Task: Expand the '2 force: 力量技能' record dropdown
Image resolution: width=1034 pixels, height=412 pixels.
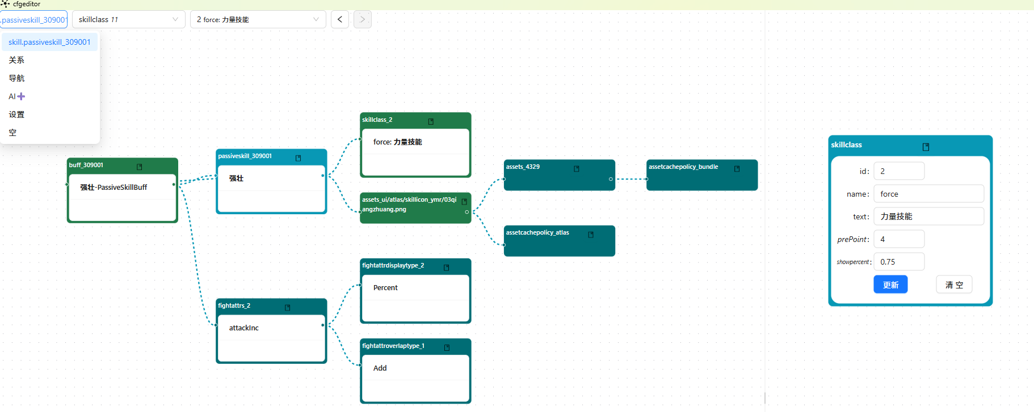Action: point(258,19)
